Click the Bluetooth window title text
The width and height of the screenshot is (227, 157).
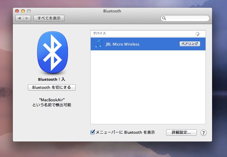click(x=112, y=11)
